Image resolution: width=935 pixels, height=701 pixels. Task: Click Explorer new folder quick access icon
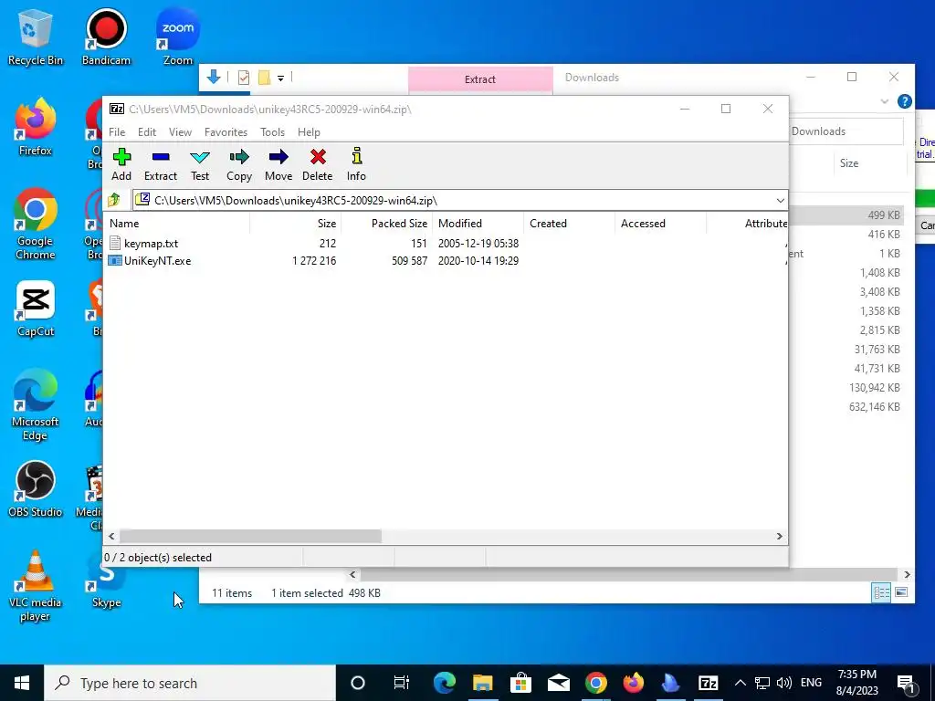(264, 78)
